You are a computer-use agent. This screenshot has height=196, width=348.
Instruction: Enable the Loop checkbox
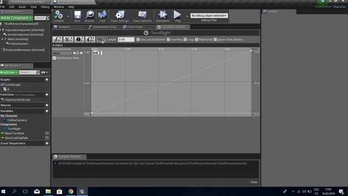click(x=185, y=40)
